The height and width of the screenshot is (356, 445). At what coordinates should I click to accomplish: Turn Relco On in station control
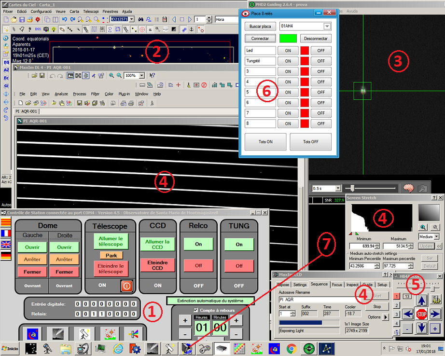click(x=198, y=244)
